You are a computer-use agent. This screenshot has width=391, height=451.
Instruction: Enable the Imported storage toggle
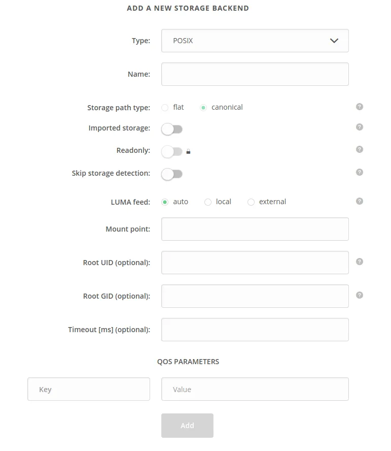tap(171, 129)
